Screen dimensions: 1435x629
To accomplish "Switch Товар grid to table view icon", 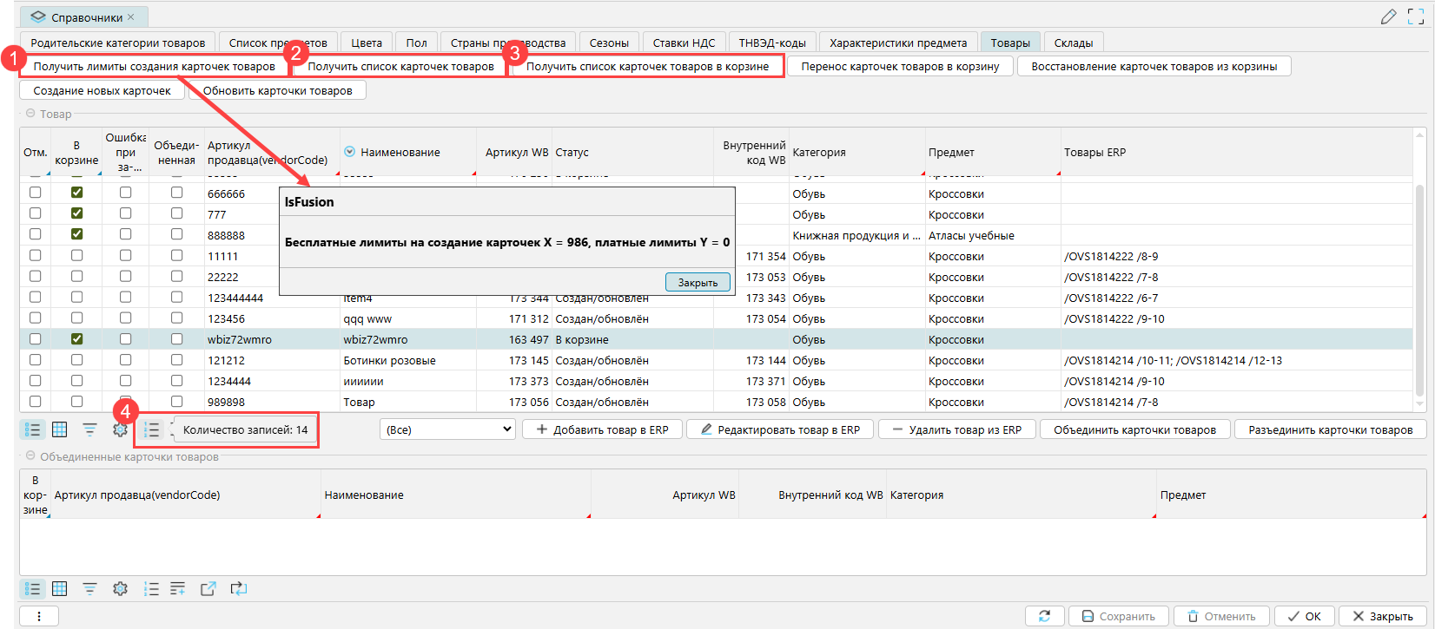I will tap(59, 429).
